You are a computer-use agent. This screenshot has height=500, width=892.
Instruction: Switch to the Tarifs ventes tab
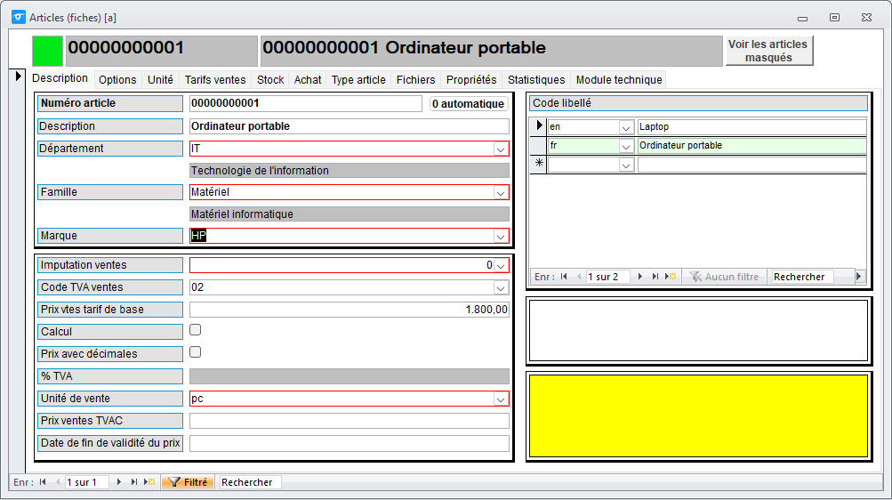215,80
